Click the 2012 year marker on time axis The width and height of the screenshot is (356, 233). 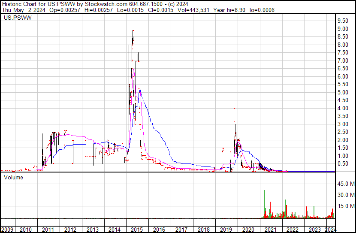click(70, 230)
